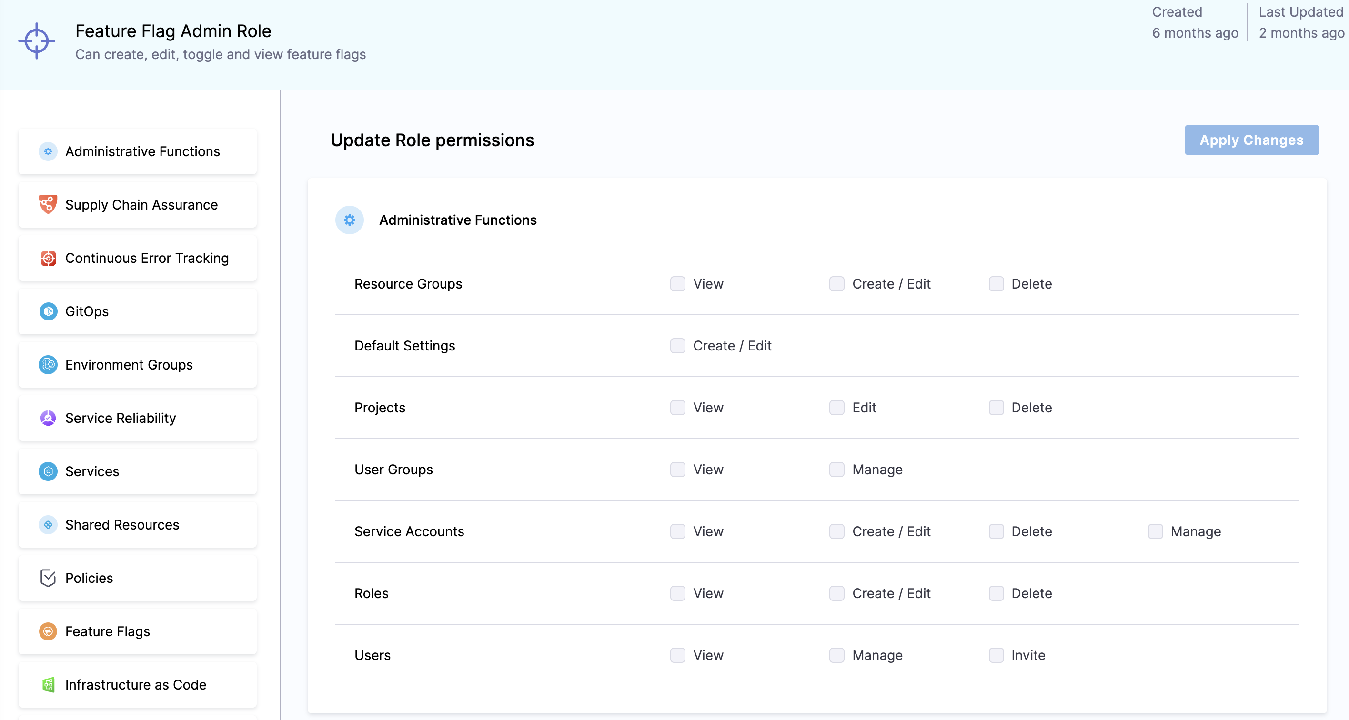Select the GitOps sidebar icon
The height and width of the screenshot is (720, 1349).
(48, 311)
